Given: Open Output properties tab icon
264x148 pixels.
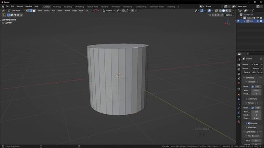Looking at the screenshot, I should (239, 69).
